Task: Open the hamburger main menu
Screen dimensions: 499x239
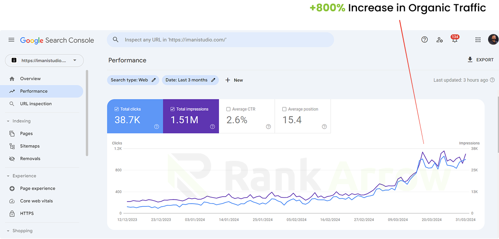Action: tap(11, 40)
